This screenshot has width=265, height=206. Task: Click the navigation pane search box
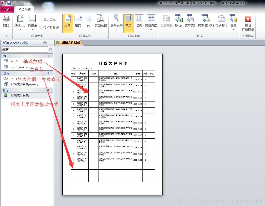[25, 49]
